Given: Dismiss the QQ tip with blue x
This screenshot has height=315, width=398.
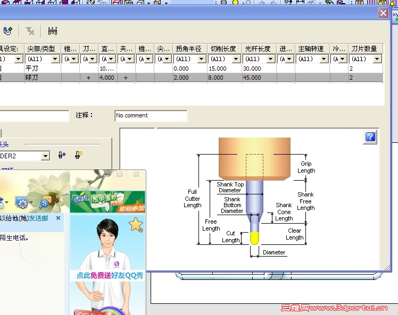Looking at the screenshot, I should [58, 218].
